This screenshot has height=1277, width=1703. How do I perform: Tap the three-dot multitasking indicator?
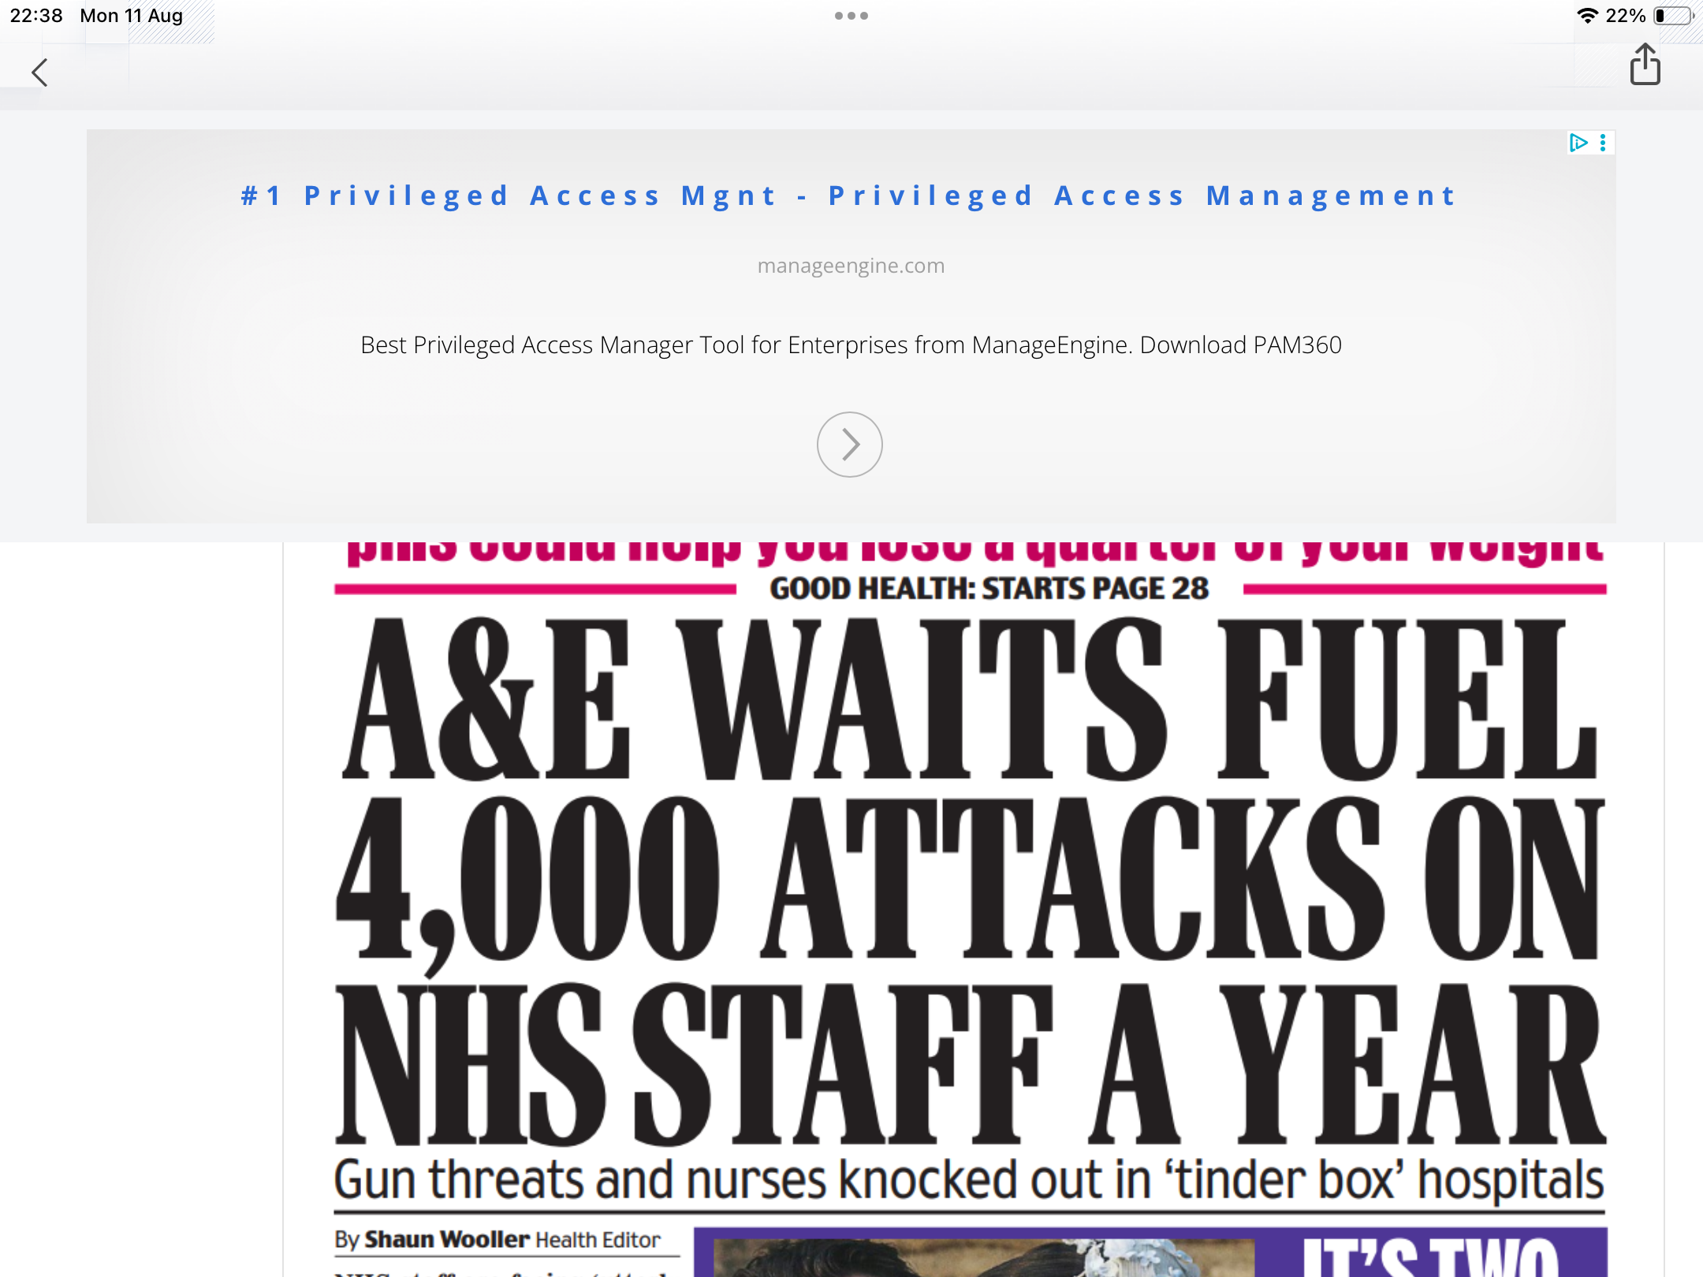tap(851, 16)
